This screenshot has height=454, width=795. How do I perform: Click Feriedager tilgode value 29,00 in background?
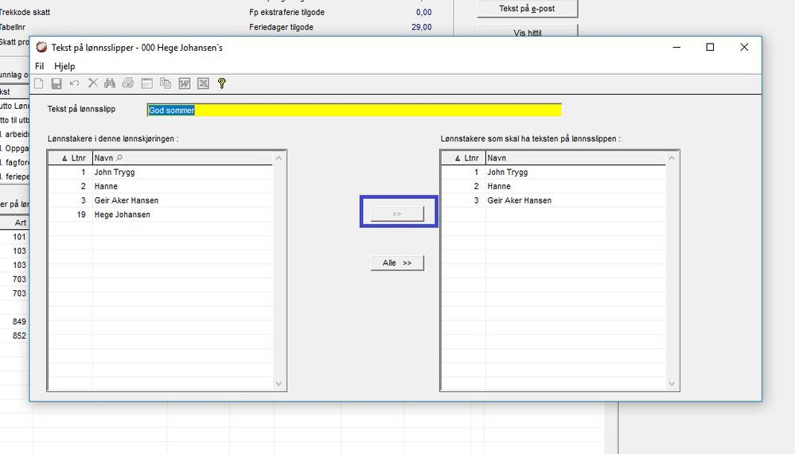(x=422, y=27)
